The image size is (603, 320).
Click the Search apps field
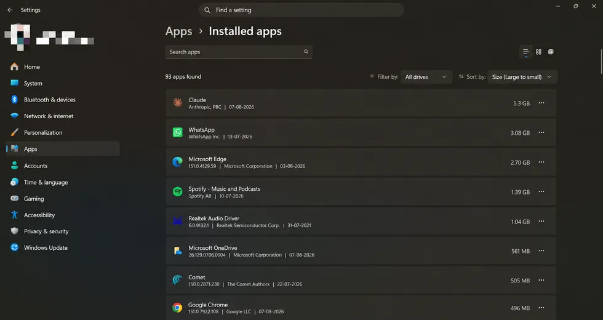pyautogui.click(x=239, y=52)
